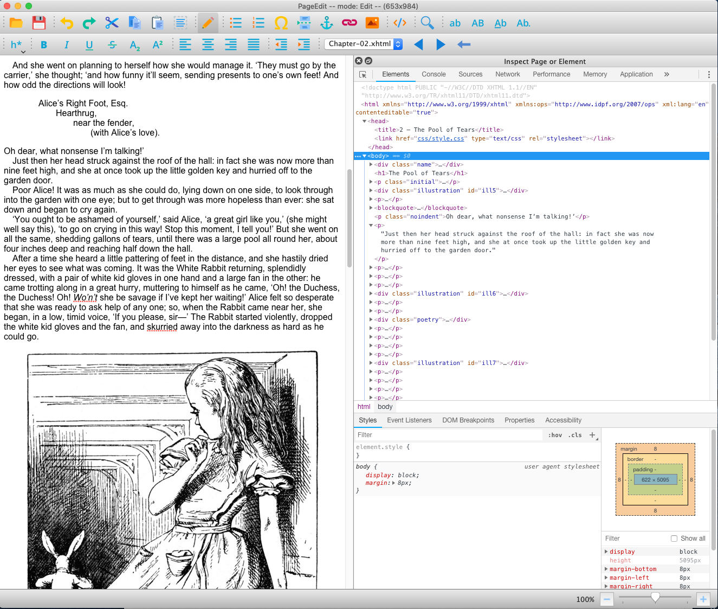Change selection to uppercase 'AB'
Screen dimensions: 718x609
click(x=478, y=23)
